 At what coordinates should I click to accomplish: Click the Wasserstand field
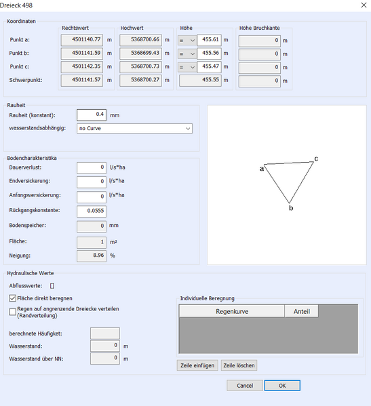coord(105,346)
